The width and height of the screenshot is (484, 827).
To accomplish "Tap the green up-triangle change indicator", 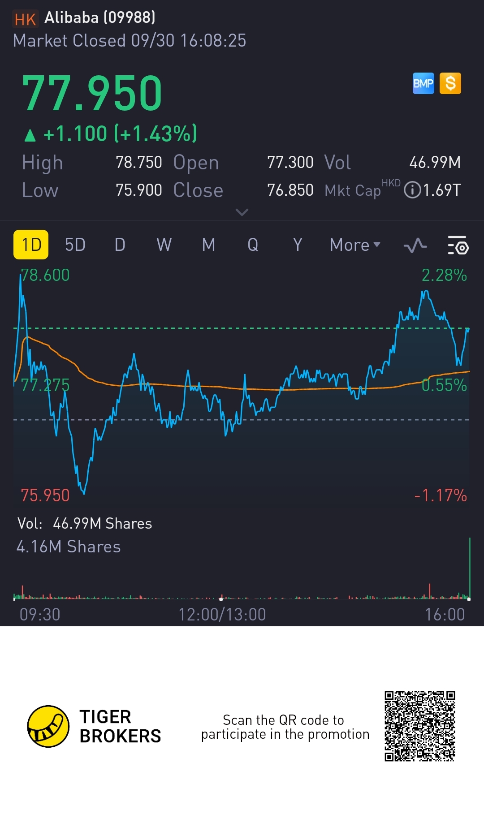I will point(30,135).
